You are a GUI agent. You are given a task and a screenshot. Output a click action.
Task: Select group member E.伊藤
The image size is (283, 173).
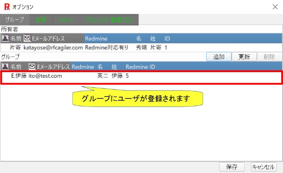[x=19, y=76]
